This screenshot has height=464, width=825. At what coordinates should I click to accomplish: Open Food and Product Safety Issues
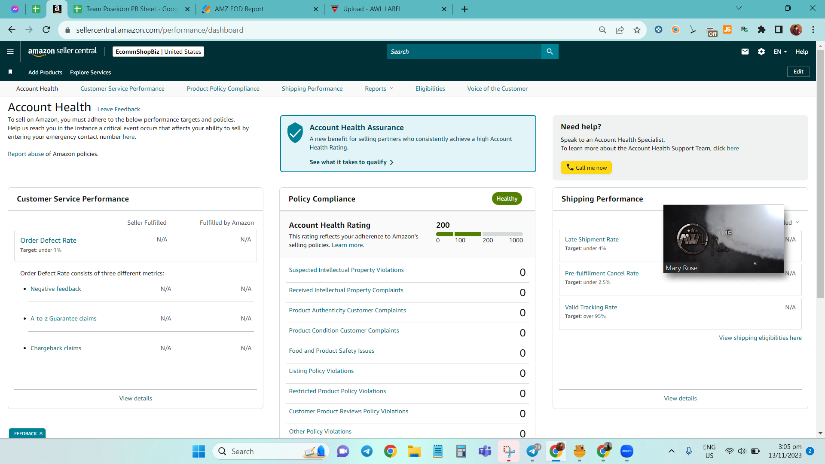331,351
